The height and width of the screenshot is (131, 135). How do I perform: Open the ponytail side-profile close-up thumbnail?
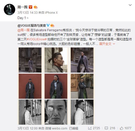[x=56, y=60]
